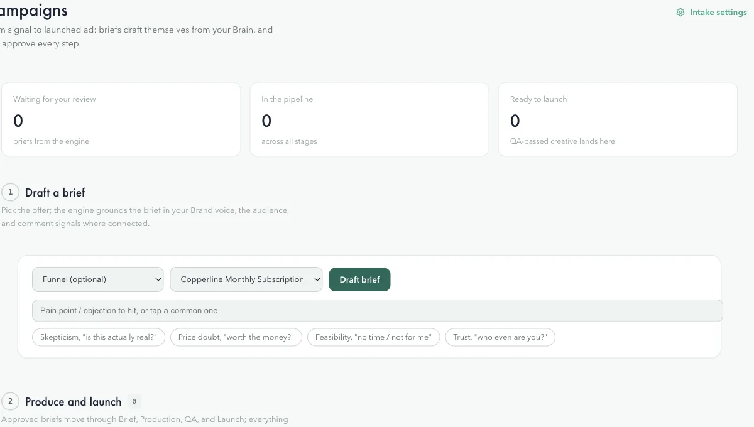The width and height of the screenshot is (754, 427).
Task: Click the "Draft a brief" heading
Action: [55, 193]
